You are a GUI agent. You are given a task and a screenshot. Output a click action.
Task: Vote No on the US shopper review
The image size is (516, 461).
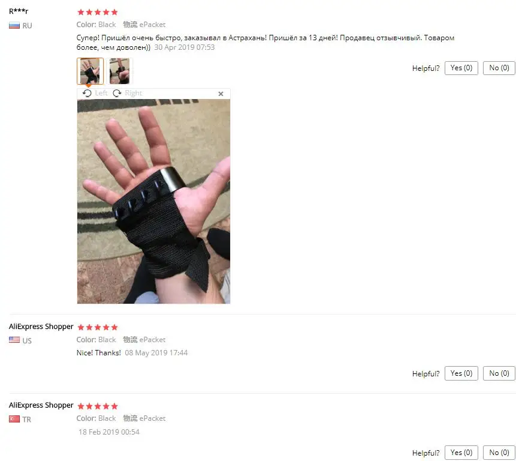pyautogui.click(x=499, y=373)
